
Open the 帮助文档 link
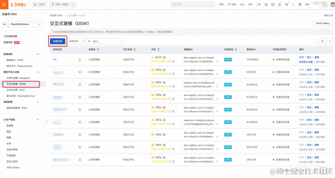pyautogui.click(x=328, y=15)
